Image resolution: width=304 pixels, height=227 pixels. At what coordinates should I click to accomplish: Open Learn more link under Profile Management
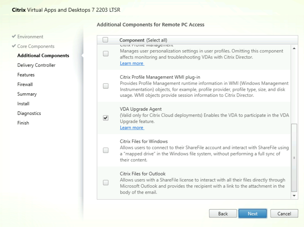(132, 63)
